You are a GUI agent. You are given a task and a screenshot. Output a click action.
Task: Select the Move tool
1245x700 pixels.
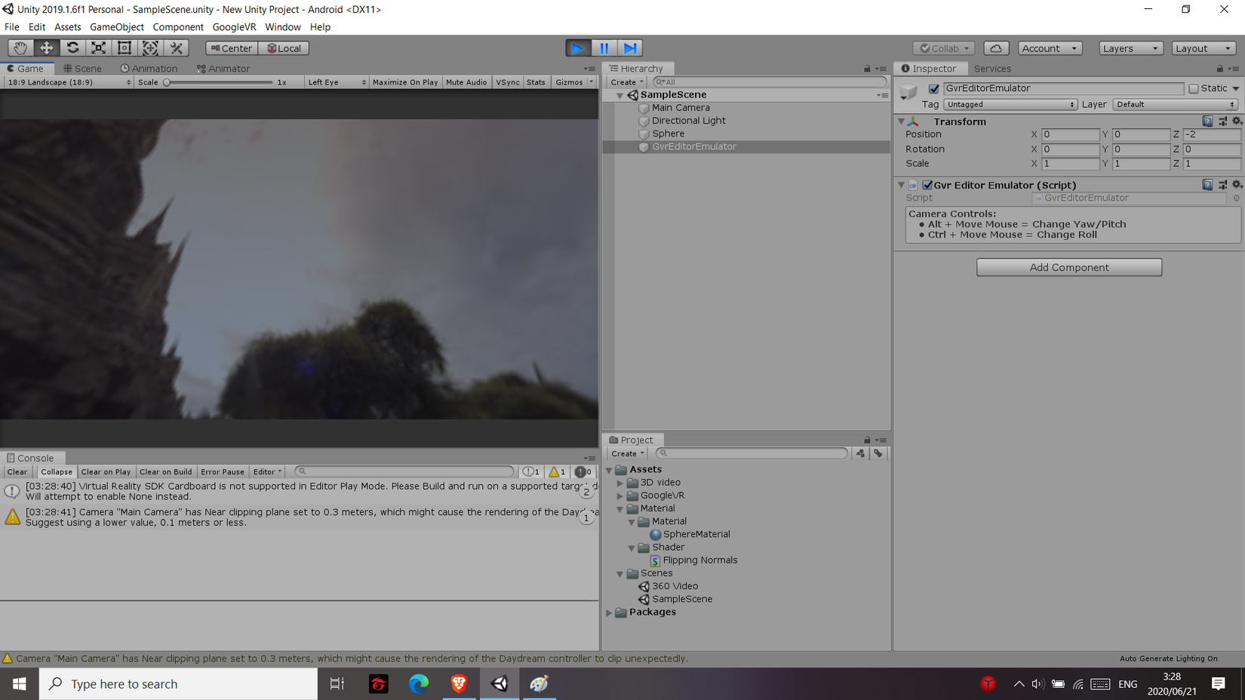click(x=46, y=48)
